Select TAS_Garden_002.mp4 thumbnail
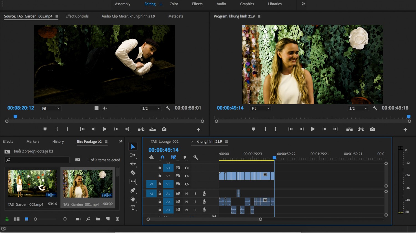The width and height of the screenshot is (416, 233). (32, 183)
